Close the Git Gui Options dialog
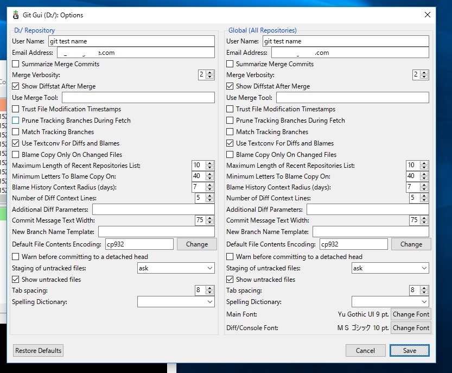452x373 pixels. click(427, 15)
